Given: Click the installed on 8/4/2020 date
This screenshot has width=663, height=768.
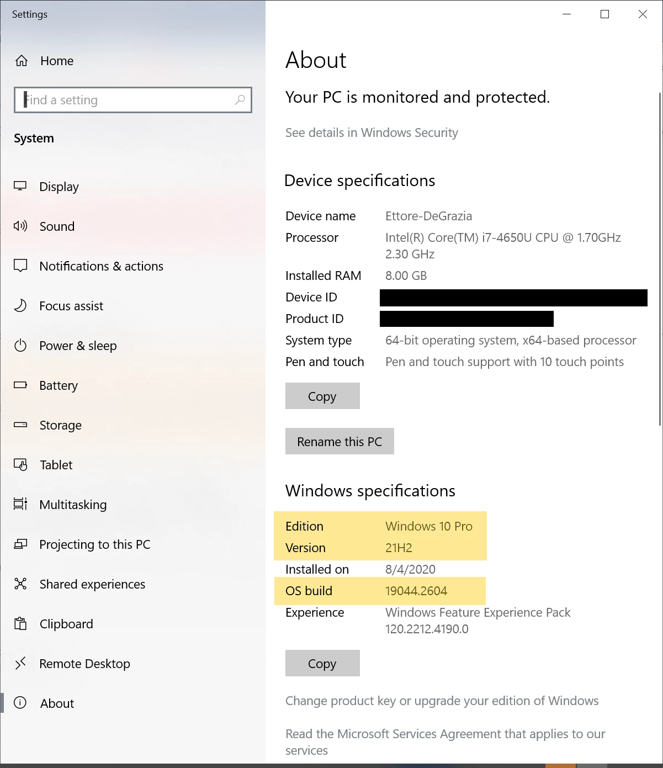Looking at the screenshot, I should coord(410,569).
